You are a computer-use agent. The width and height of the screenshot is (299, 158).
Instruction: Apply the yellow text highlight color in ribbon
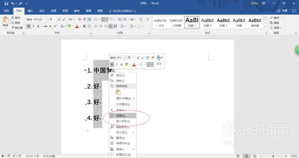tap(69, 26)
